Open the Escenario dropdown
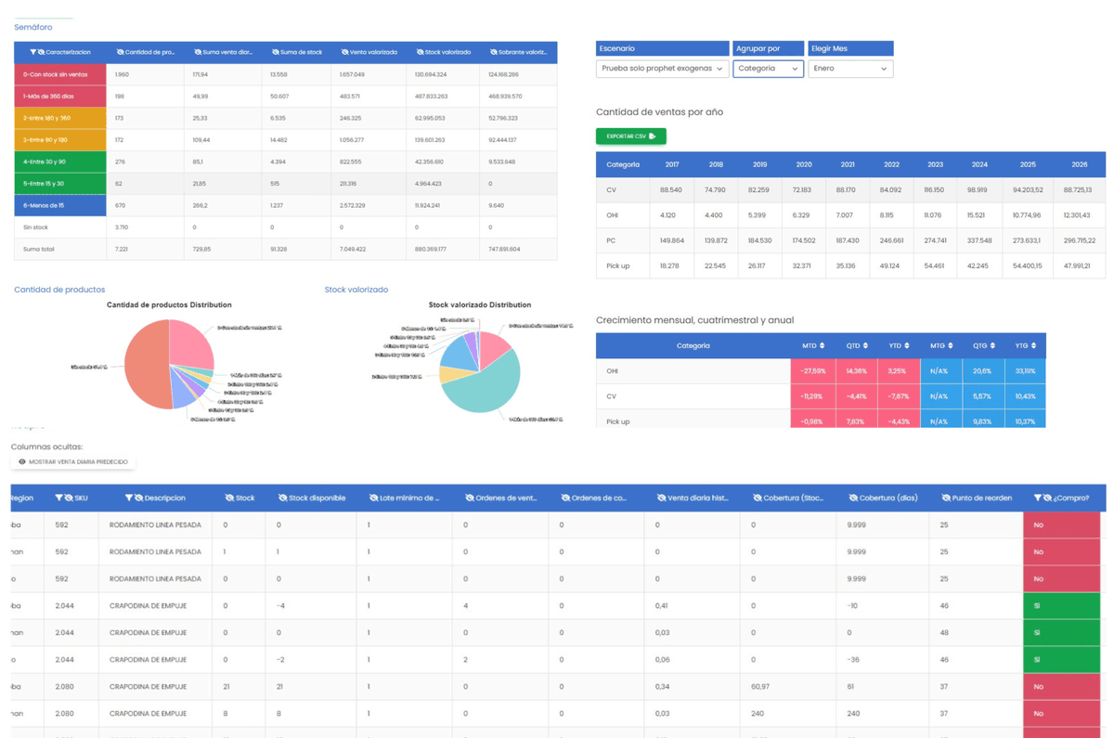This screenshot has height=738, width=1114. 662,68
